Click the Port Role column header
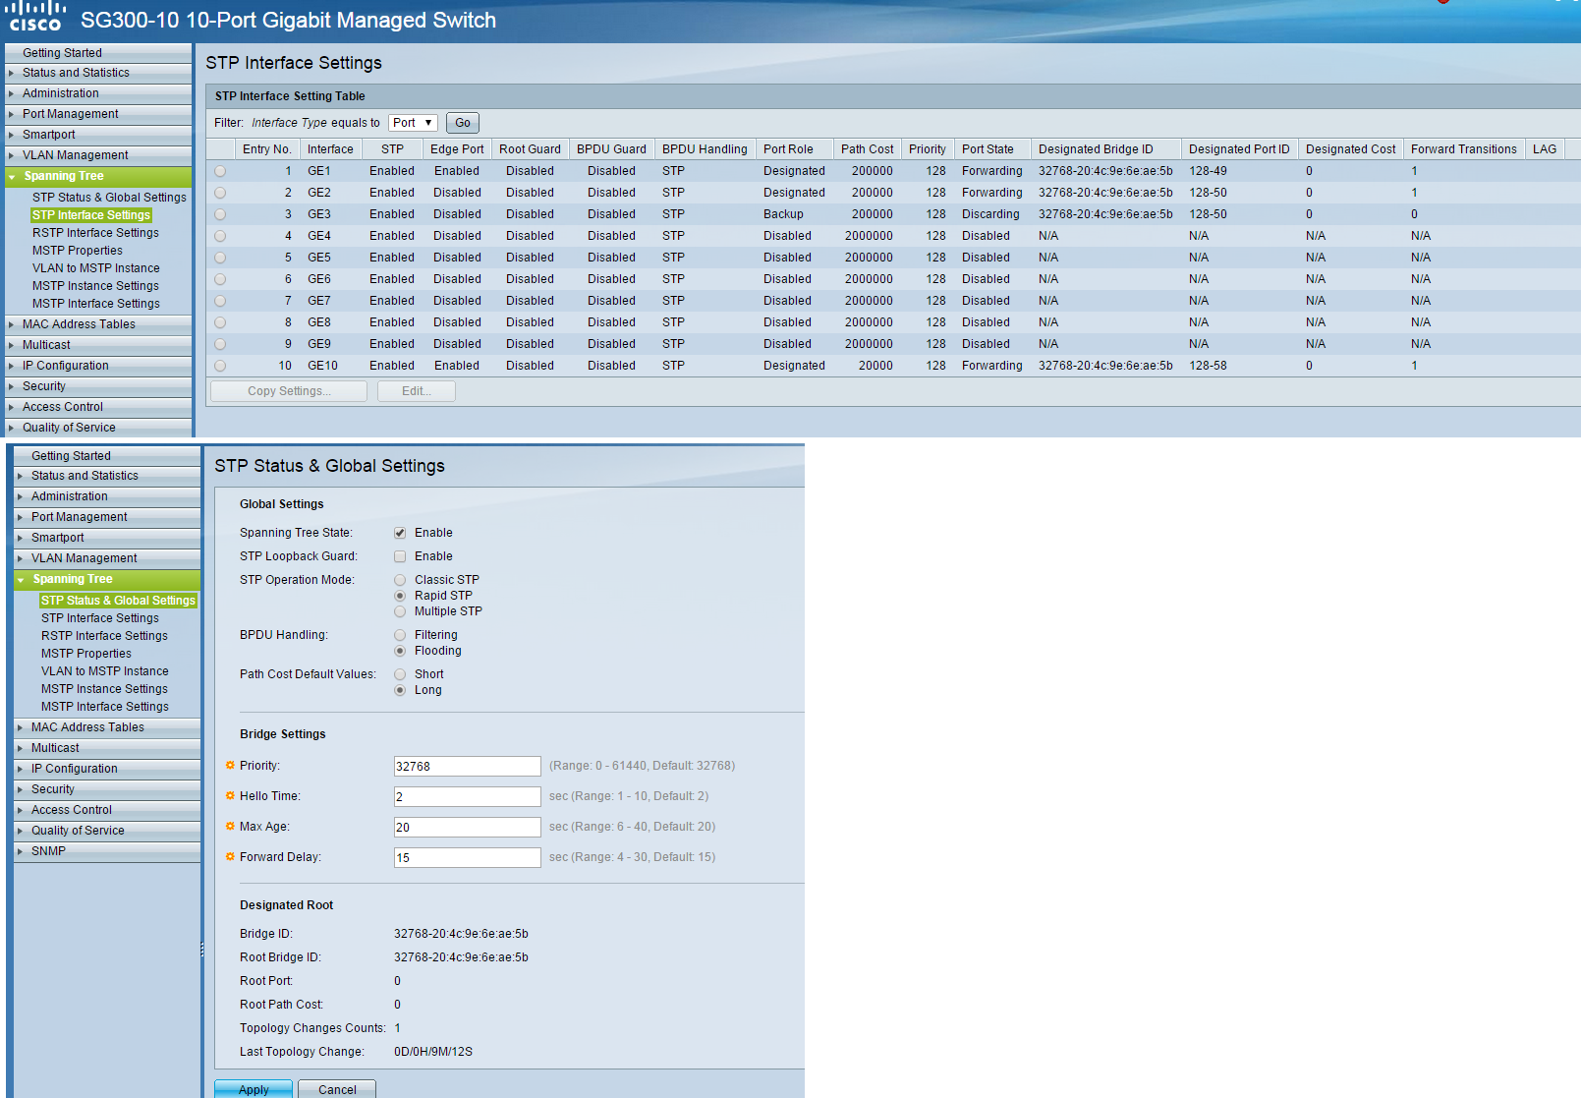 tap(794, 149)
